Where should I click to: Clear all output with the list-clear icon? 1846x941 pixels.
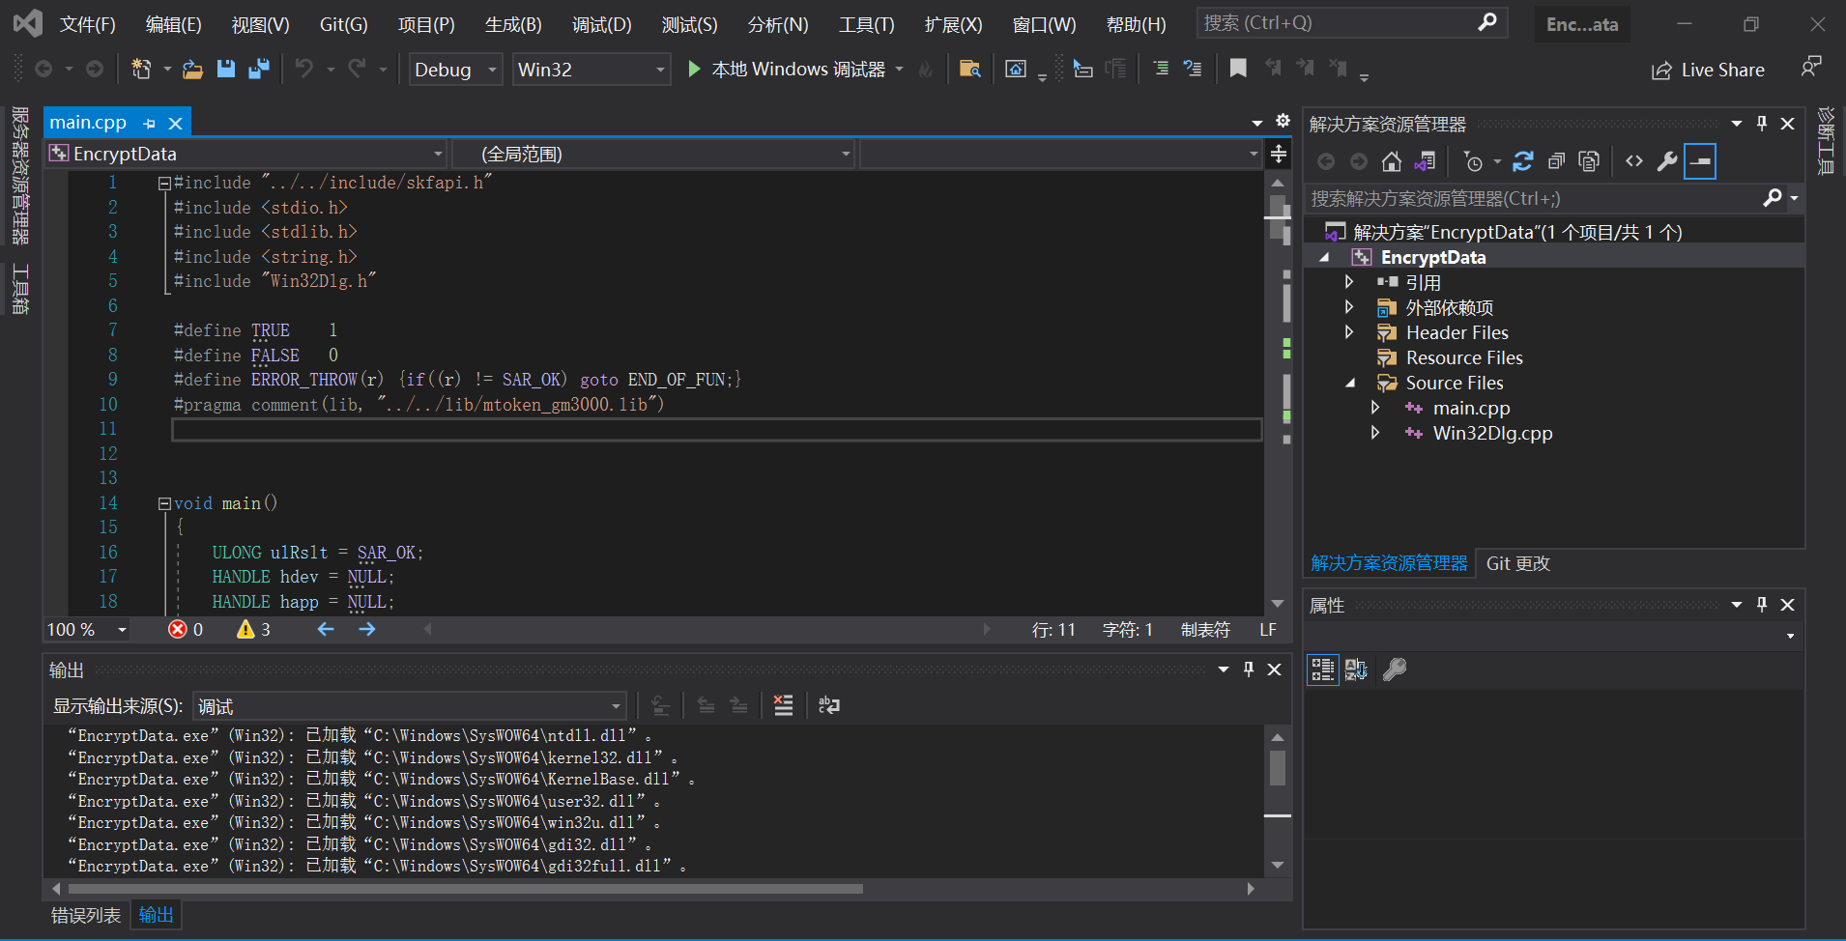(783, 705)
